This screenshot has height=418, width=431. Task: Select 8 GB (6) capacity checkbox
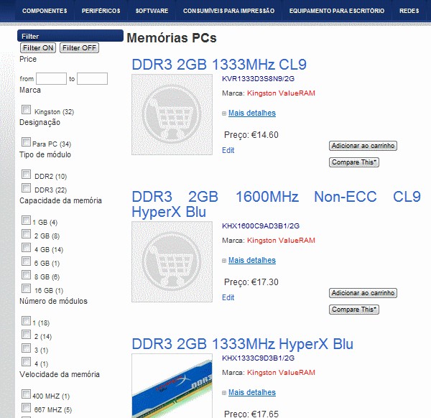26,274
